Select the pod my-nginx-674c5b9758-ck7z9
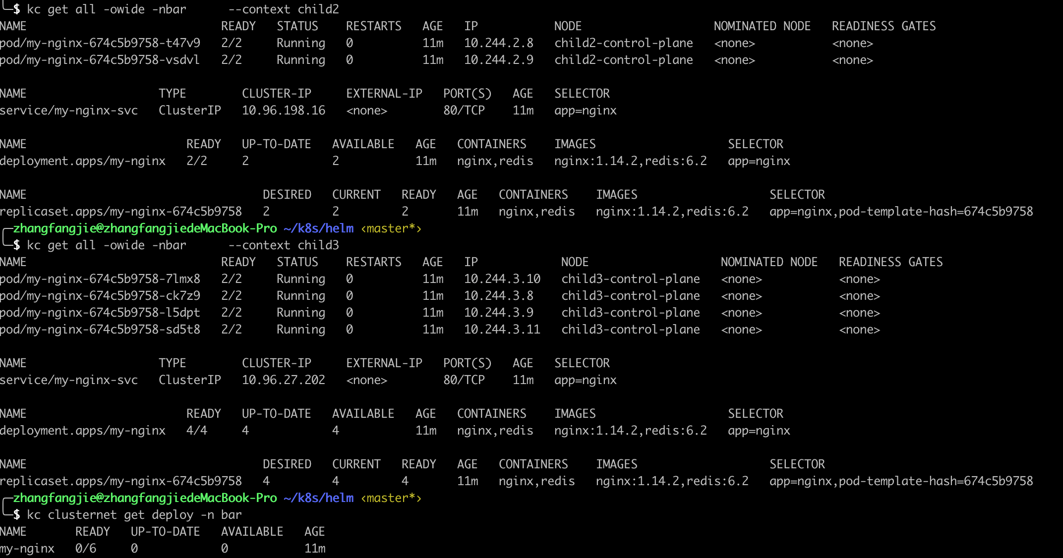The width and height of the screenshot is (1063, 558). (102, 295)
